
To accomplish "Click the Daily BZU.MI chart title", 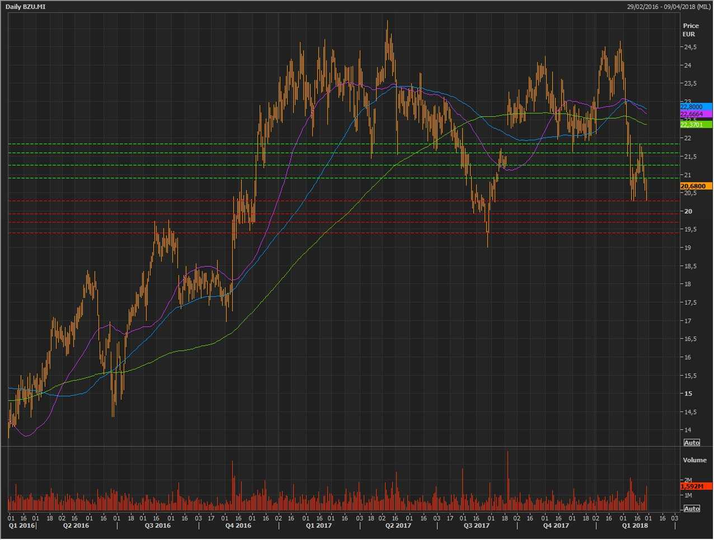I will tap(26, 6).
